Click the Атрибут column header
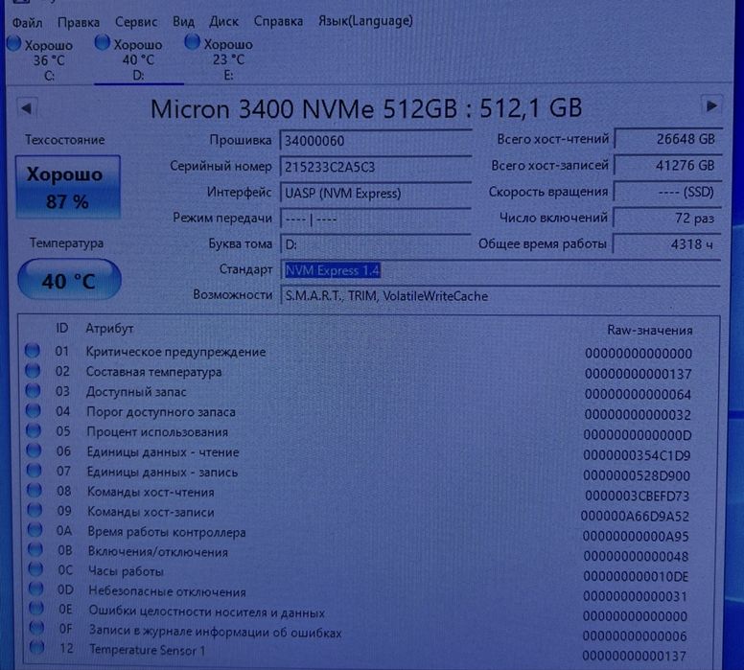 click(109, 329)
